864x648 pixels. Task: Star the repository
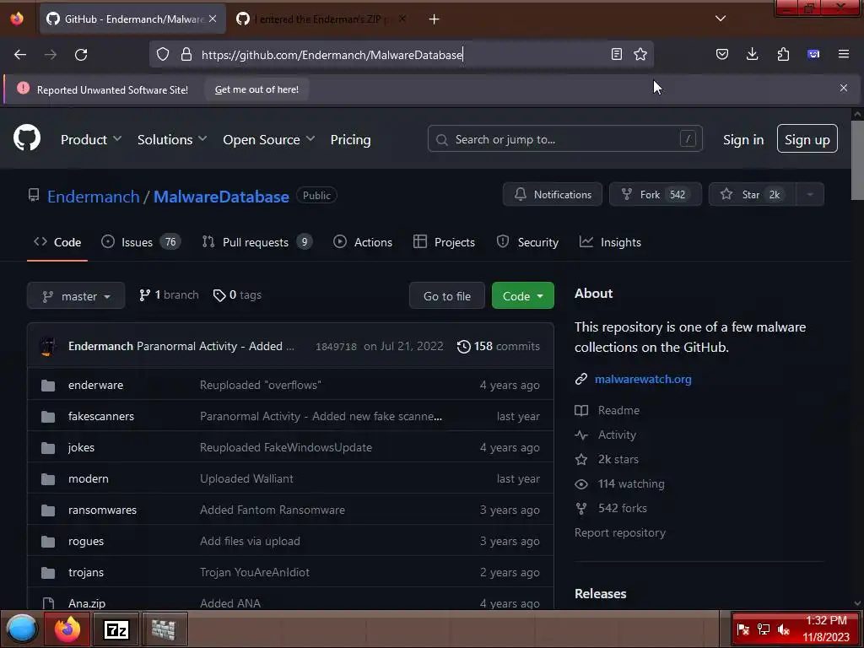pos(752,195)
